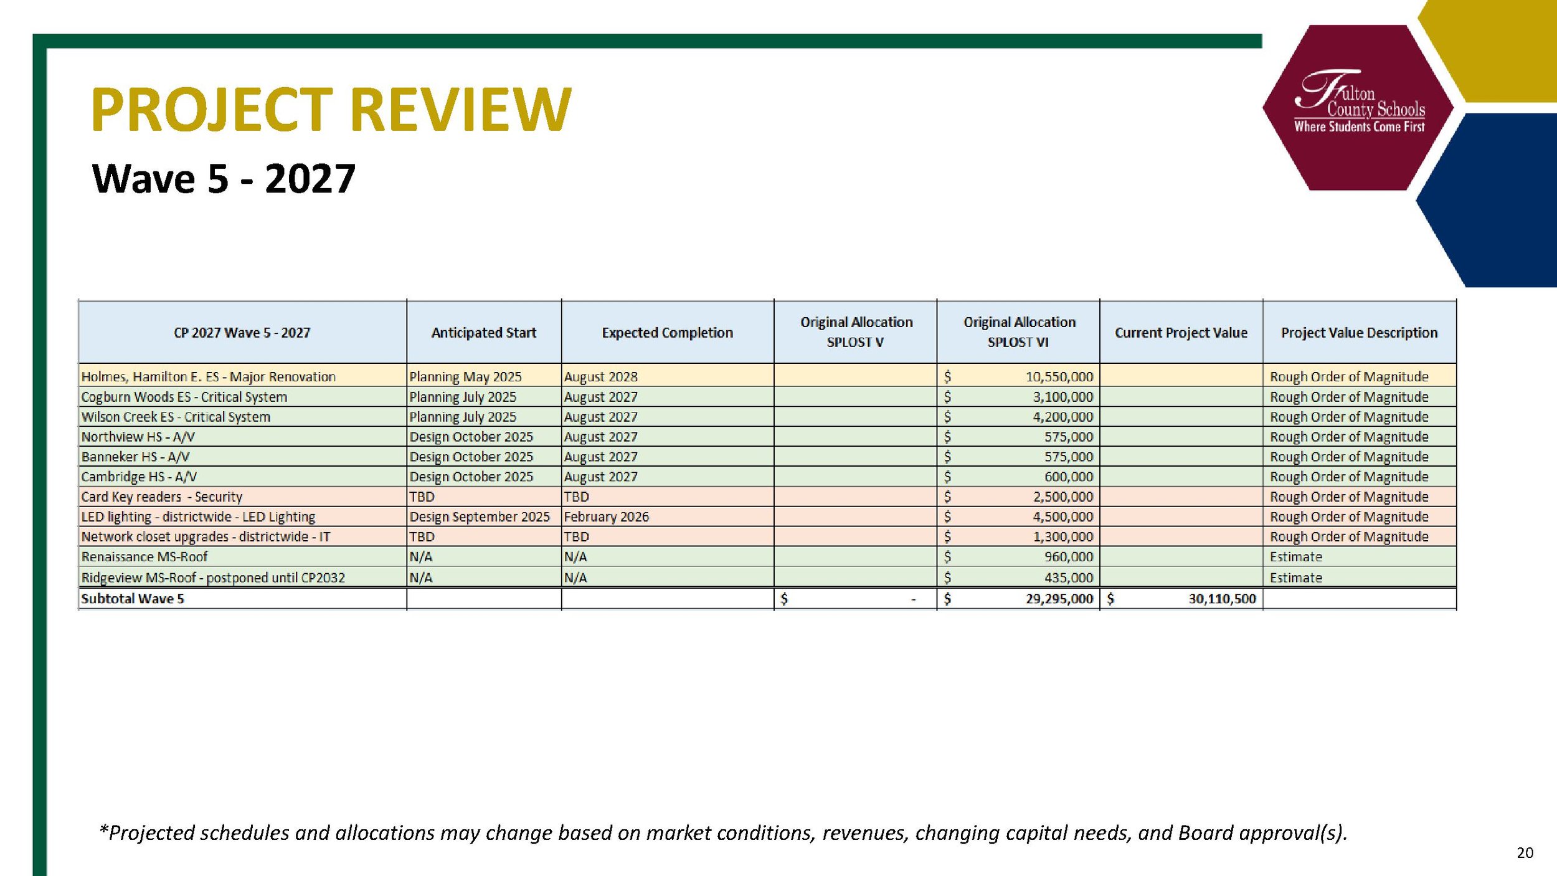Image resolution: width=1557 pixels, height=876 pixels.
Task: Click the Expected Completion column header
Action: (x=668, y=333)
